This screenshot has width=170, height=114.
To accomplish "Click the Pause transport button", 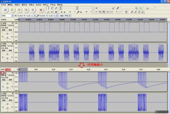I will (x=5, y=10).
